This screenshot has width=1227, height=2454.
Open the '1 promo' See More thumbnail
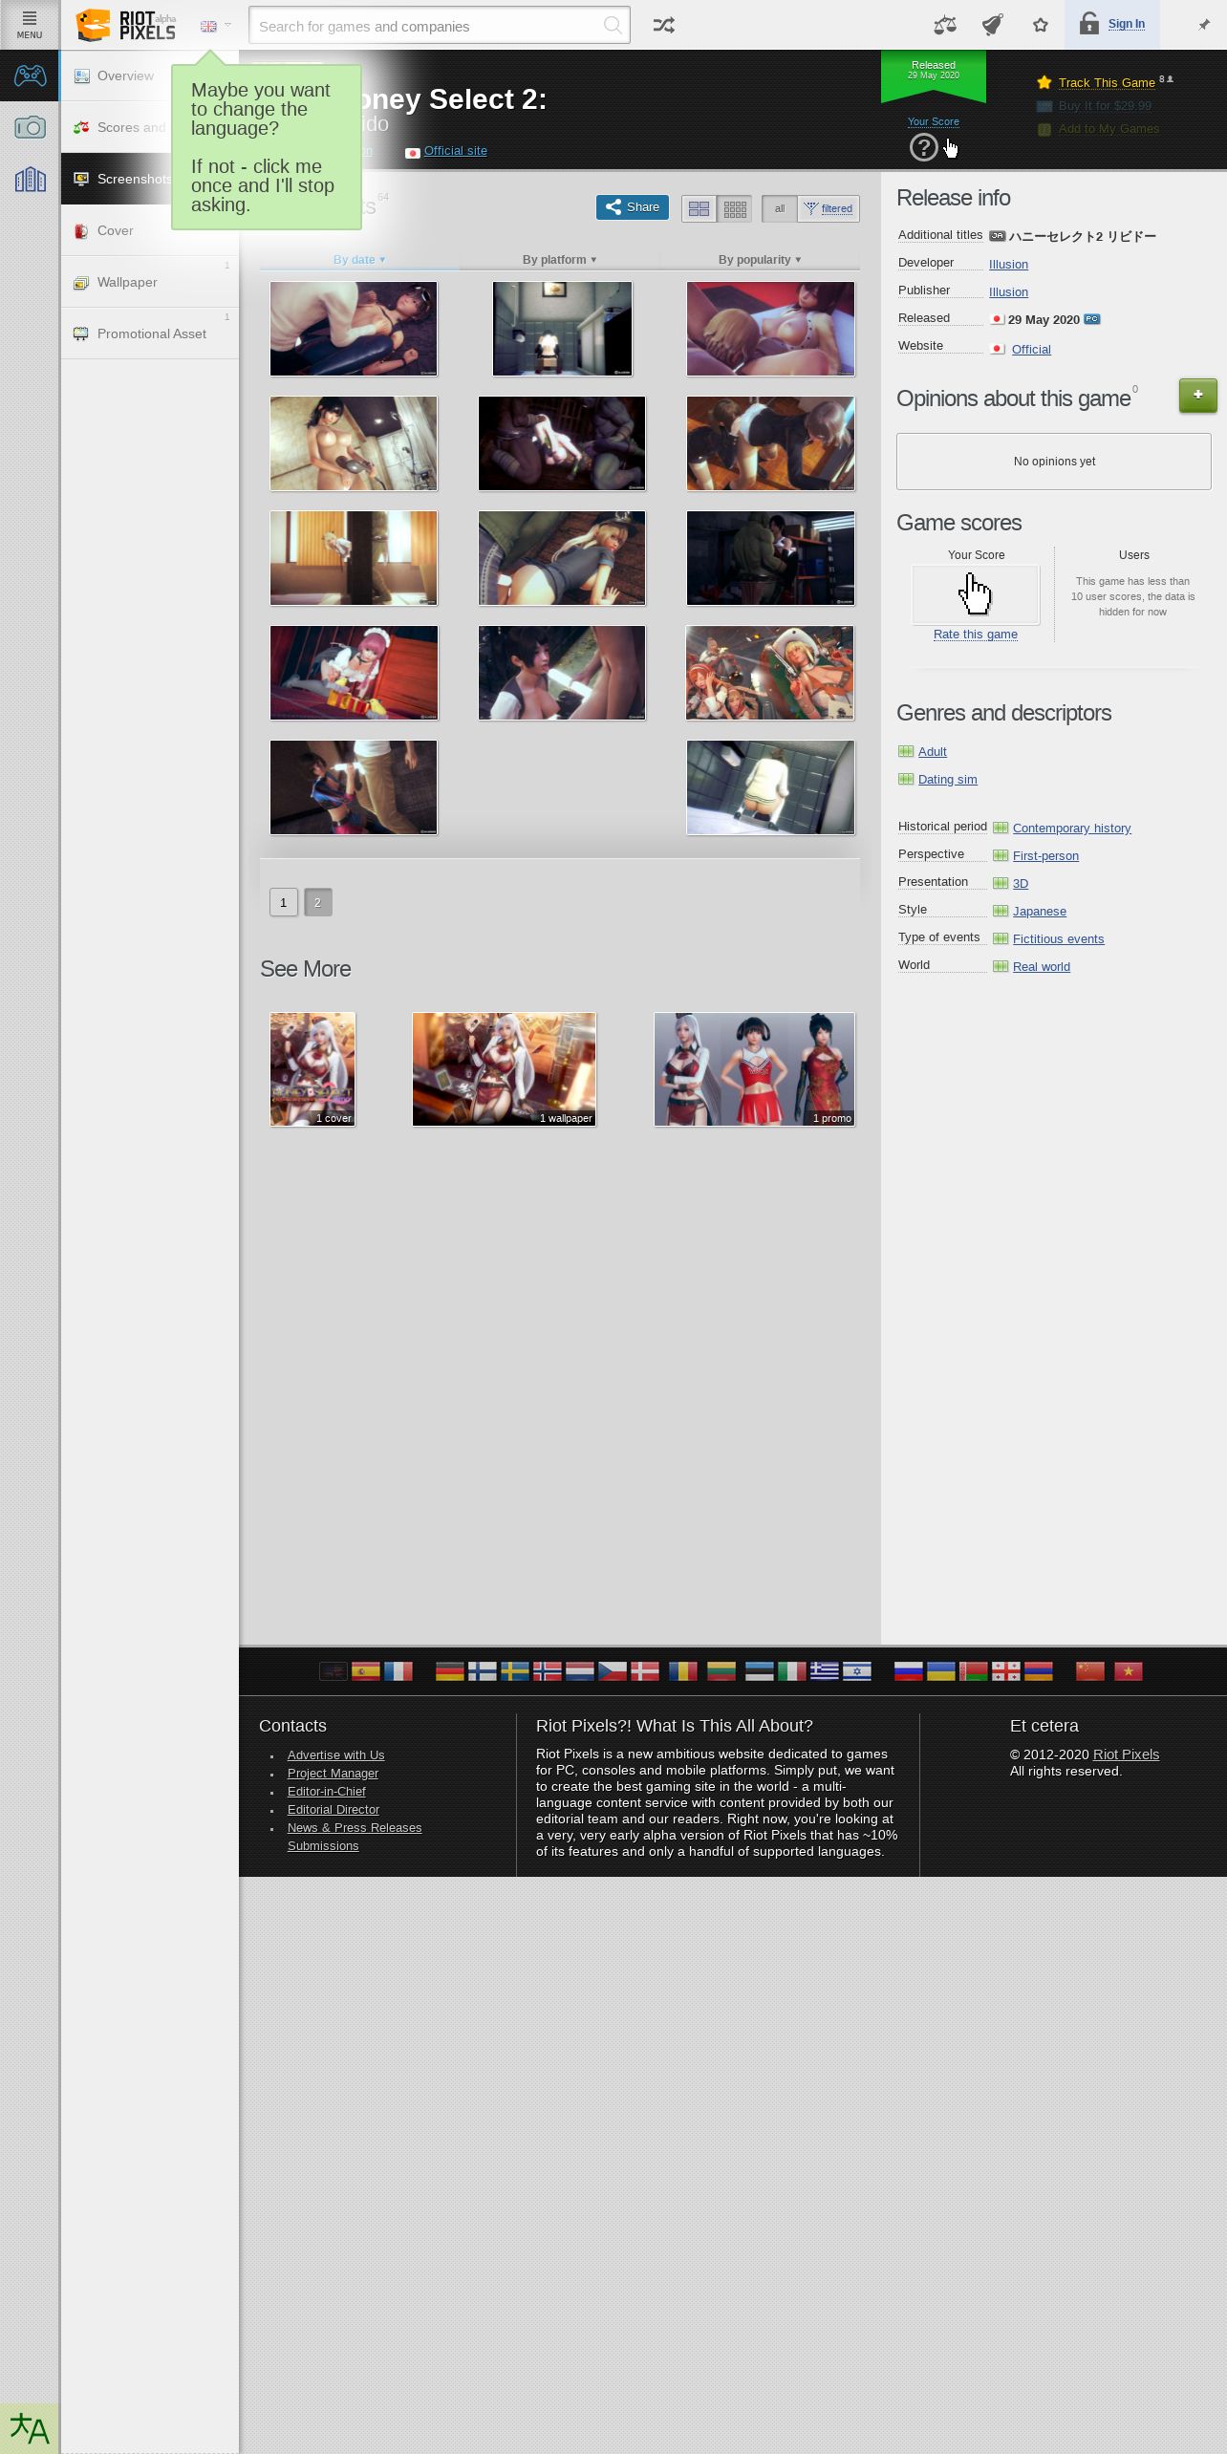754,1069
